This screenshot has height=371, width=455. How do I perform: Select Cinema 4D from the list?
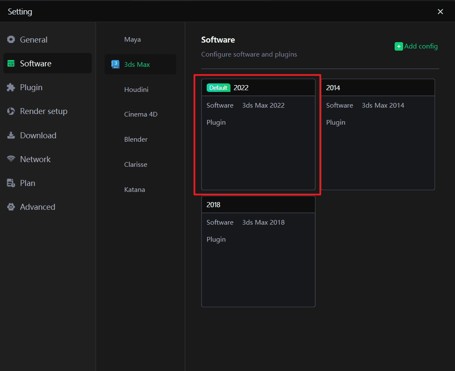coord(140,114)
